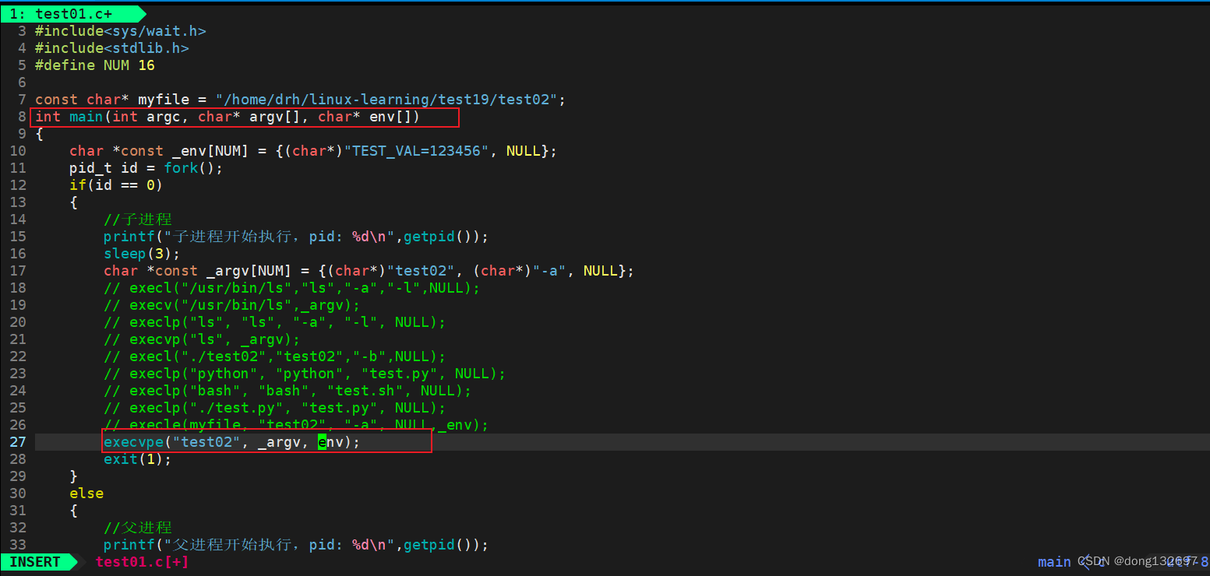Screen dimensions: 1210x576
Task: Click the execvpe call on line 27
Action: [232, 442]
